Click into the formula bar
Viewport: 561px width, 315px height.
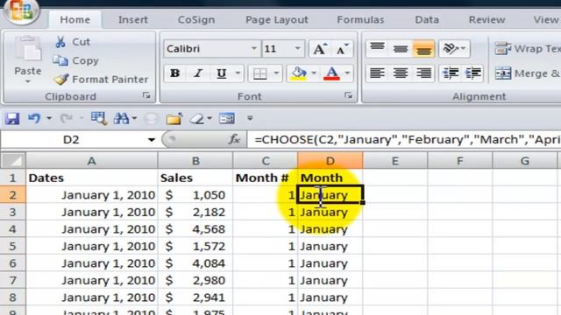point(404,140)
